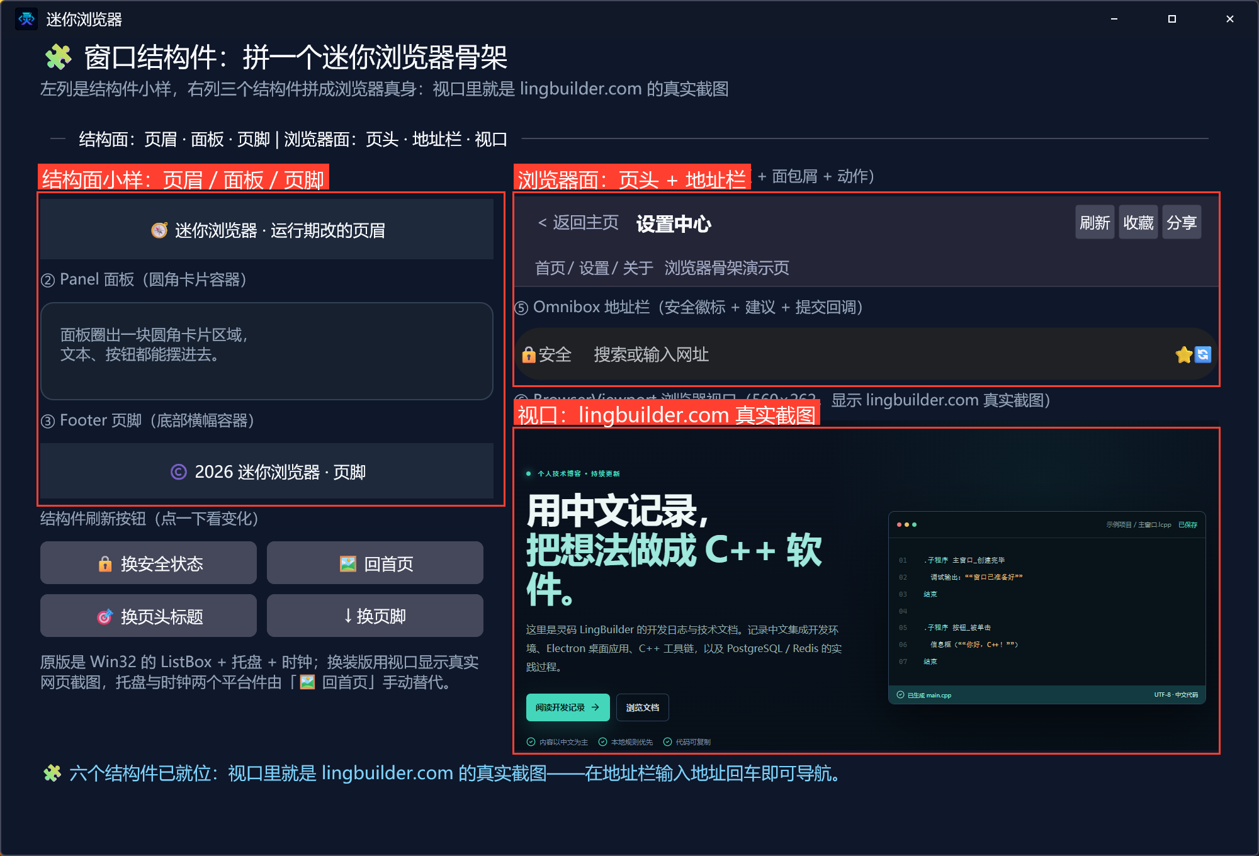Click the 用中文记录 headline in the viewport

618,510
